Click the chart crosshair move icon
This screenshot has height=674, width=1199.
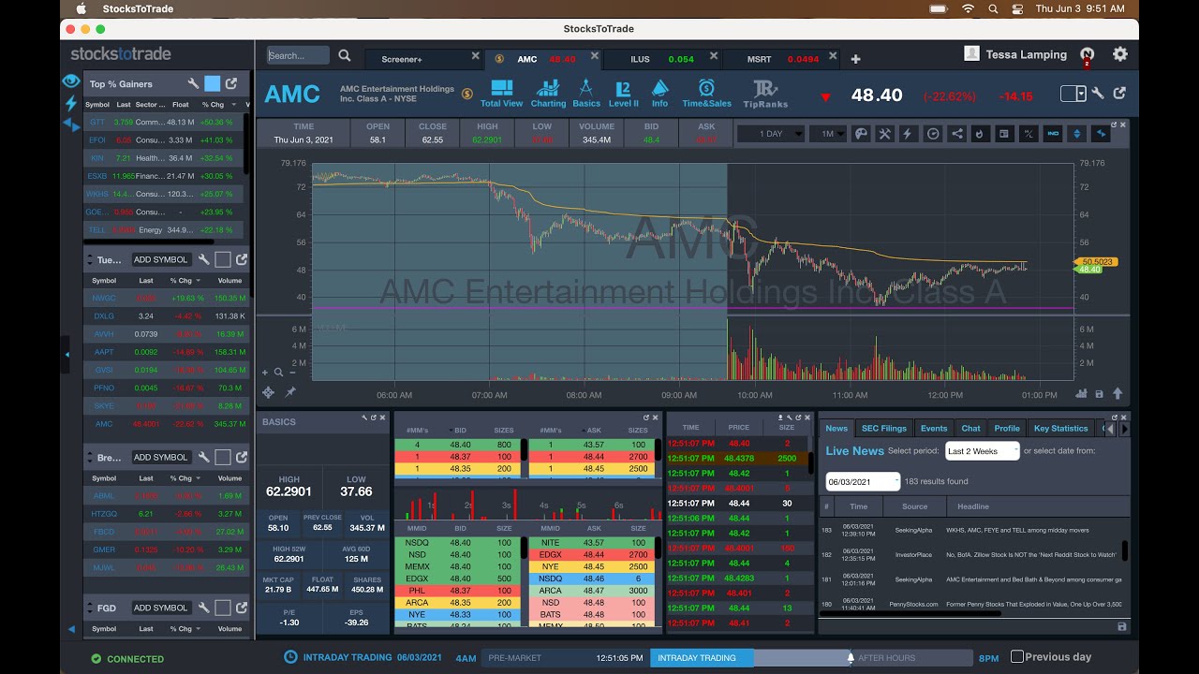[269, 392]
